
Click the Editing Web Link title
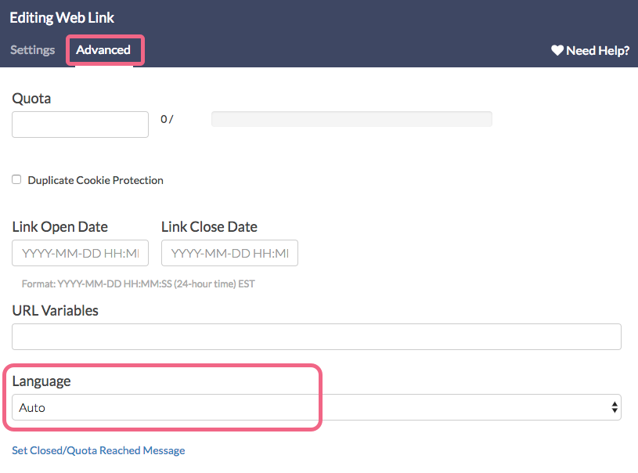pyautogui.click(x=62, y=17)
